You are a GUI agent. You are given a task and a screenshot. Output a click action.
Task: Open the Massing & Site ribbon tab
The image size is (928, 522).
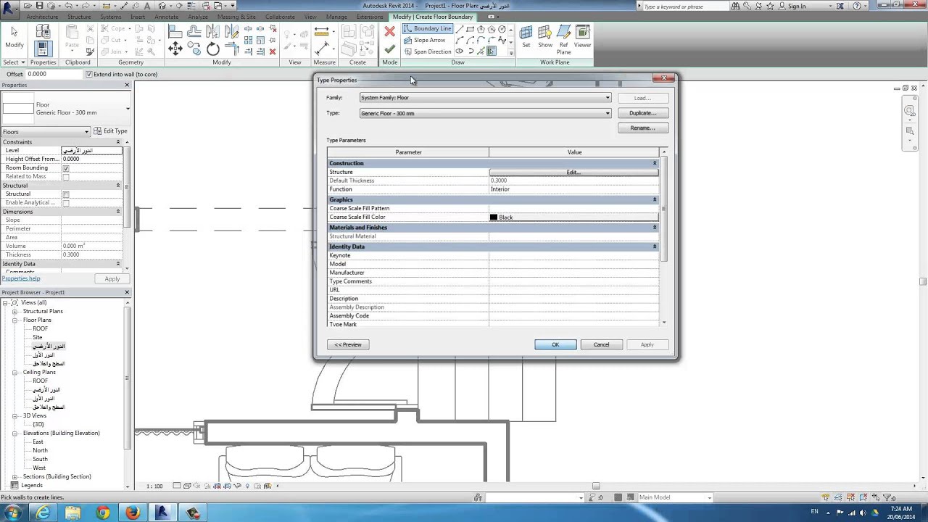[236, 17]
